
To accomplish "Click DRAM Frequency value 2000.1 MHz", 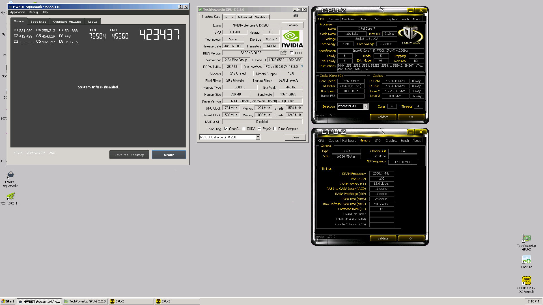I will click(x=381, y=174).
